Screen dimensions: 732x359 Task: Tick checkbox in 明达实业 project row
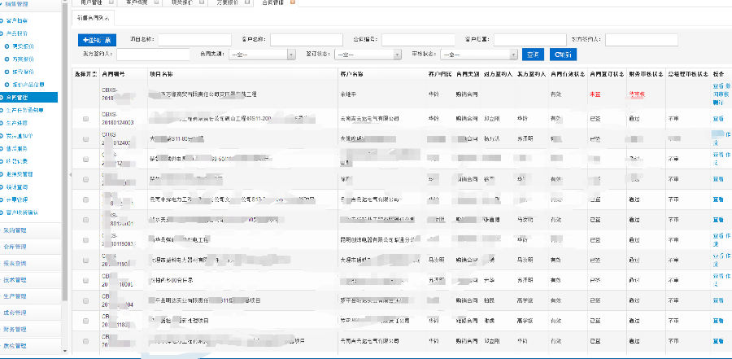(86, 300)
